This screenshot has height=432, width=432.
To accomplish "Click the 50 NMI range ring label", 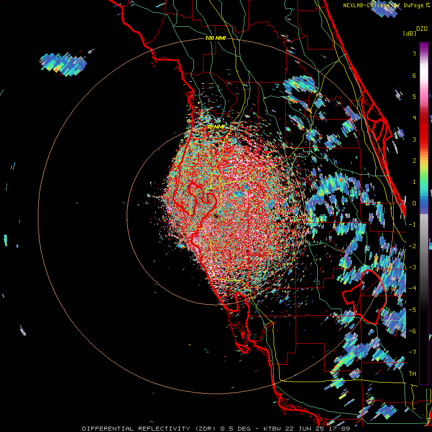I will click(216, 127).
